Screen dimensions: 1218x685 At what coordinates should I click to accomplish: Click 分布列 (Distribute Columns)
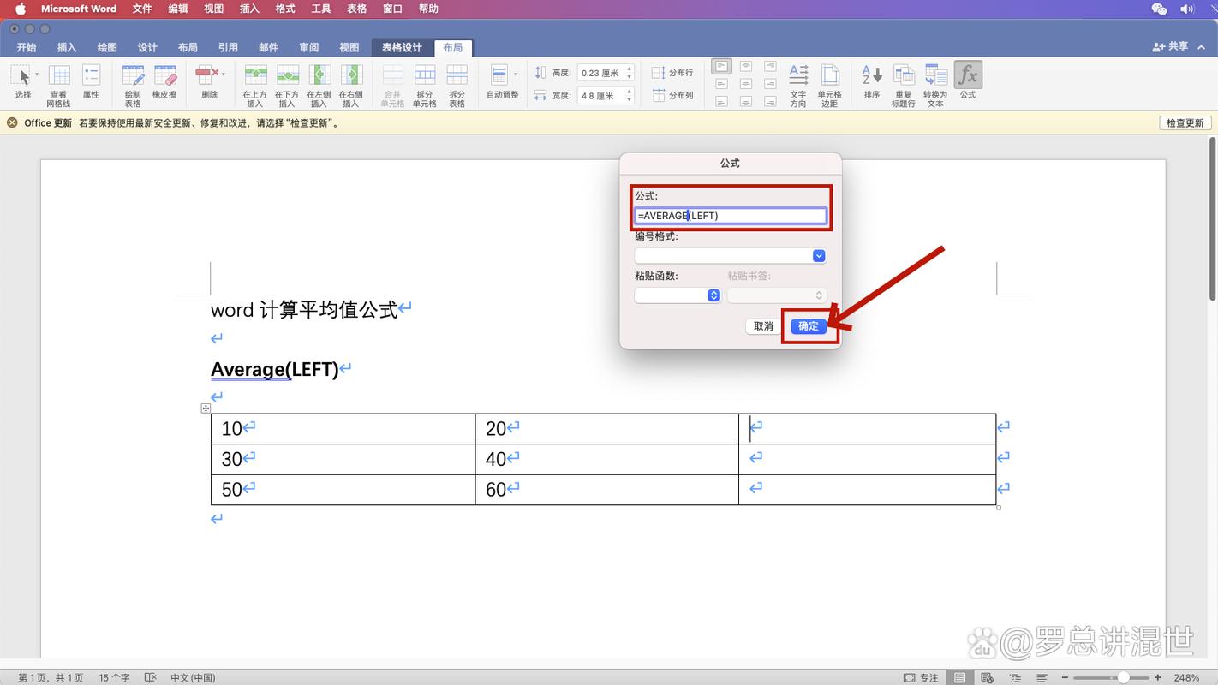pyautogui.click(x=672, y=95)
